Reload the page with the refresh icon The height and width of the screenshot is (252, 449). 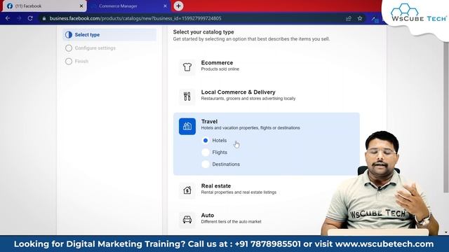click(30, 18)
